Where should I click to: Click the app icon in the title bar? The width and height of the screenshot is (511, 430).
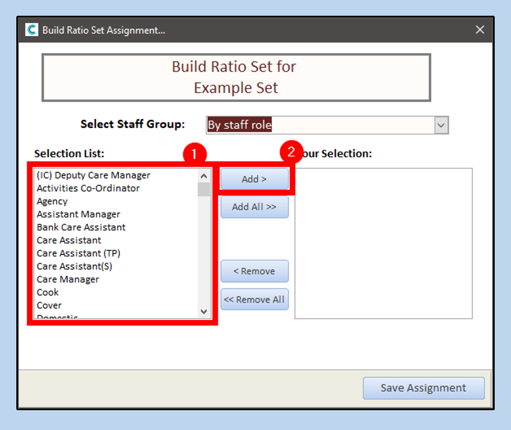point(32,30)
